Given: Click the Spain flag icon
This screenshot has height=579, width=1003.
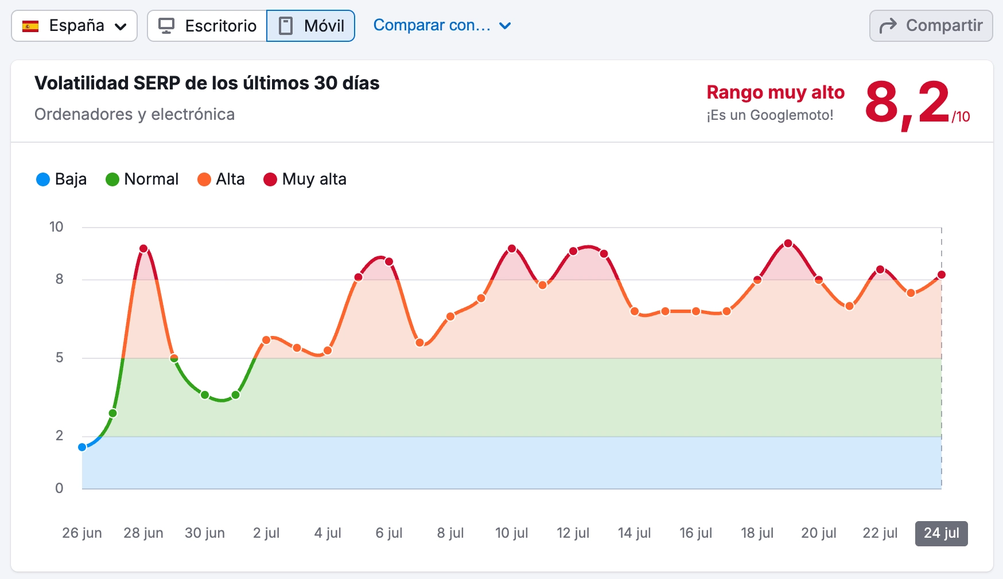Looking at the screenshot, I should tap(32, 25).
